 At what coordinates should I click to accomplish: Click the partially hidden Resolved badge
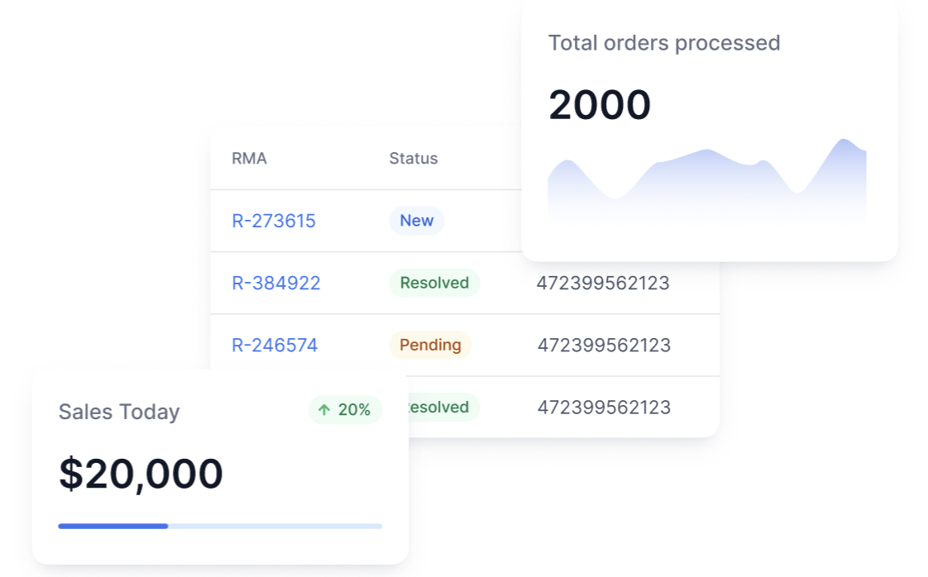pos(442,408)
